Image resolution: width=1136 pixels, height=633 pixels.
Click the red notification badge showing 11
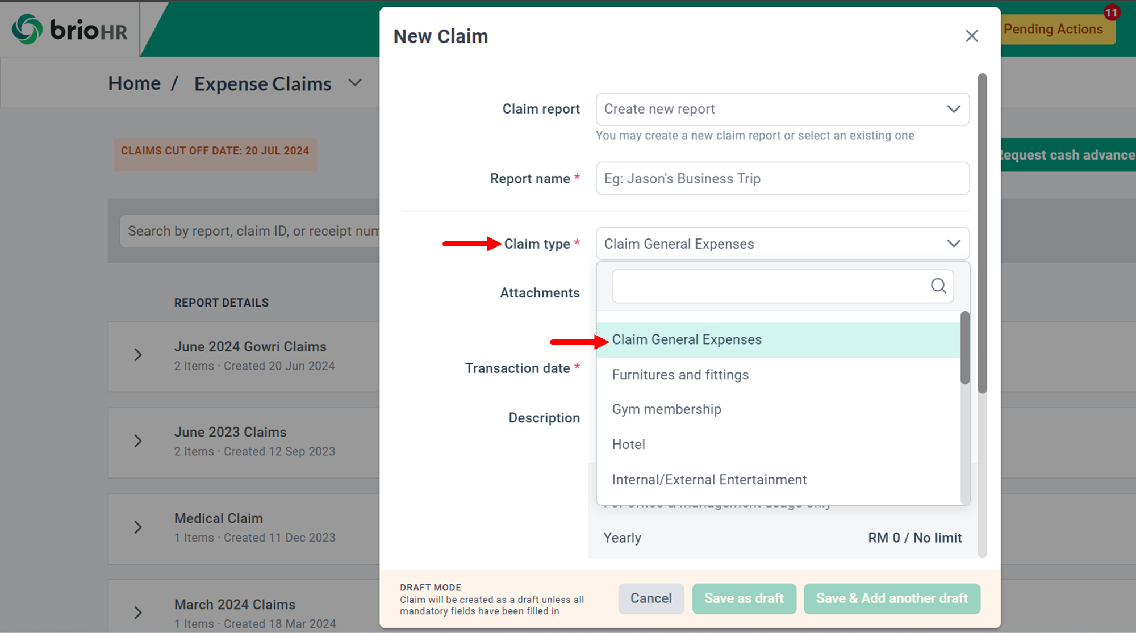click(x=1112, y=12)
